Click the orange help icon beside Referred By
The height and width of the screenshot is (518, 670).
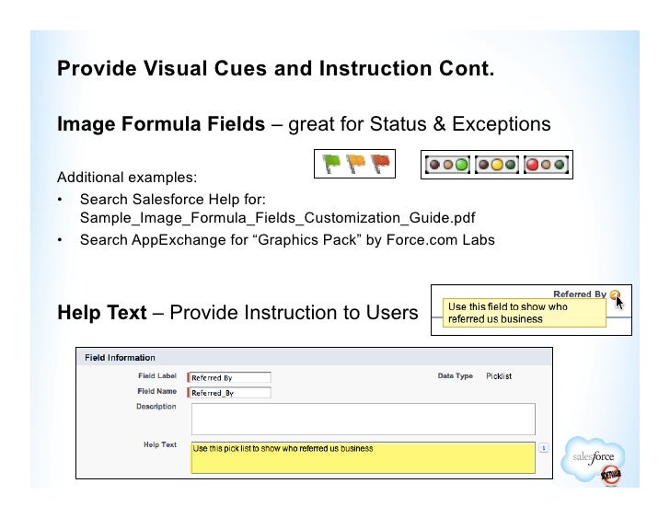coord(615,294)
